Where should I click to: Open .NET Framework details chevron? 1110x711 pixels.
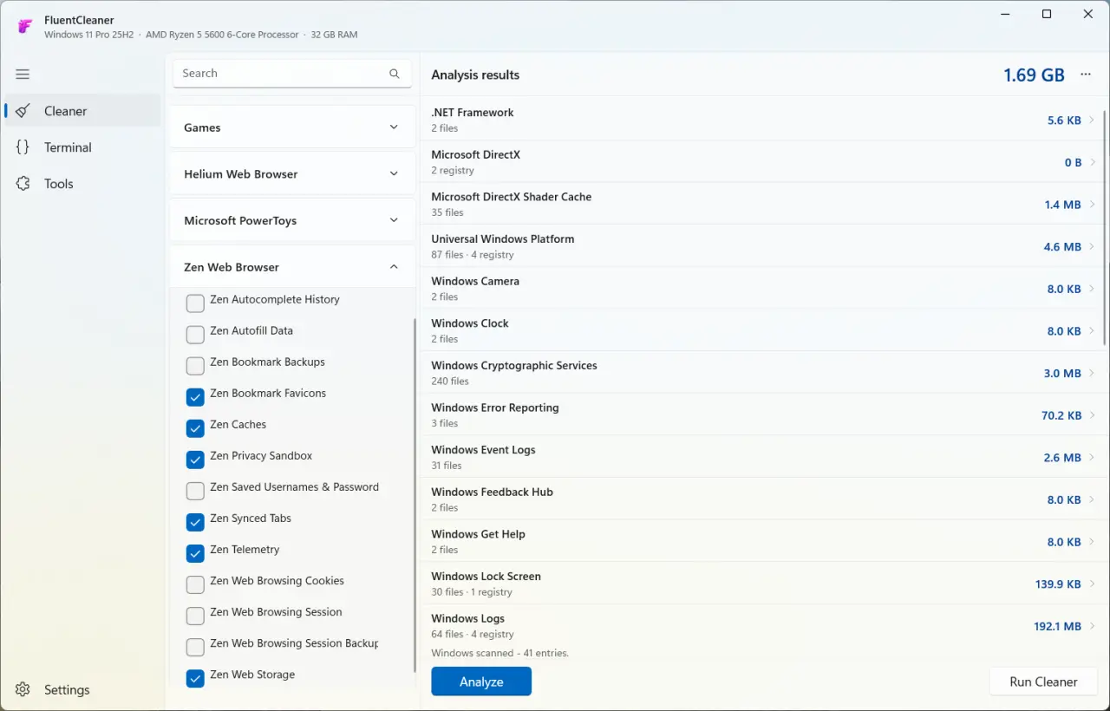pos(1092,121)
